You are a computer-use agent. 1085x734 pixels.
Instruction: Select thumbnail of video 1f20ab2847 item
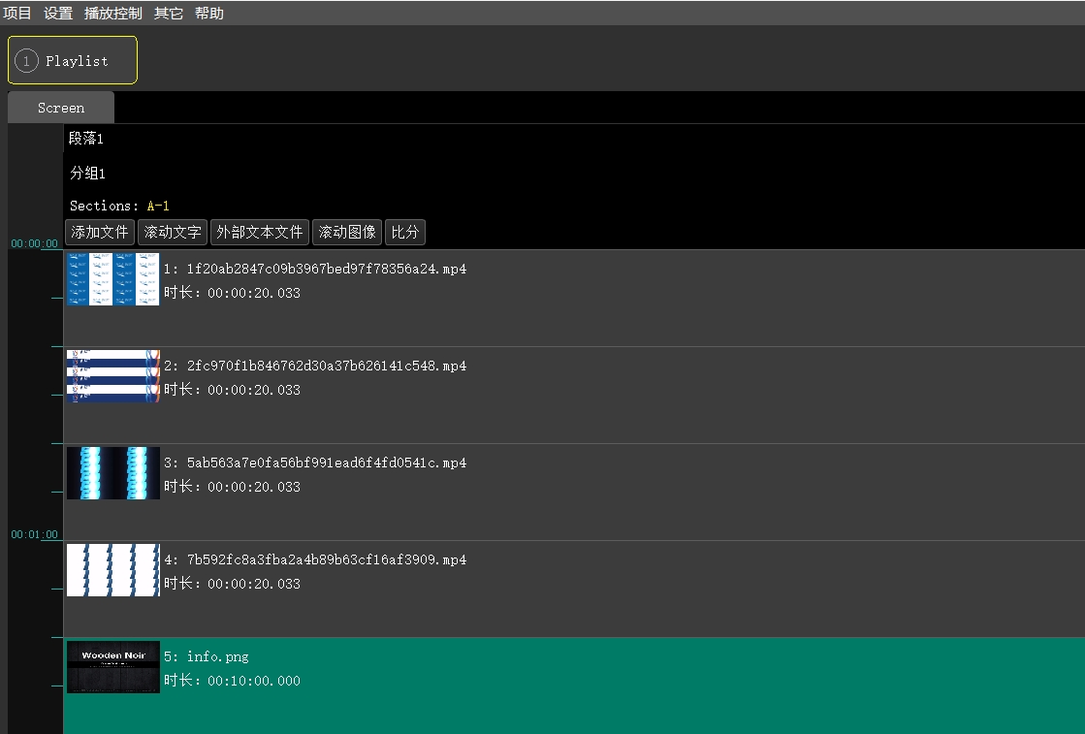pos(112,279)
